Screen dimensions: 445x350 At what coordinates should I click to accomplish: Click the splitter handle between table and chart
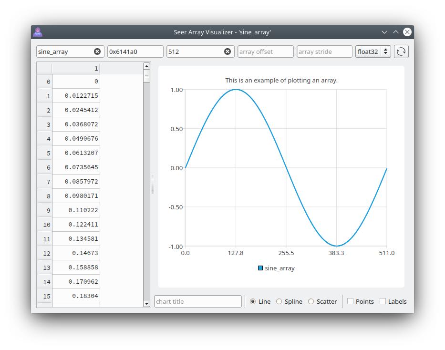tap(153, 185)
